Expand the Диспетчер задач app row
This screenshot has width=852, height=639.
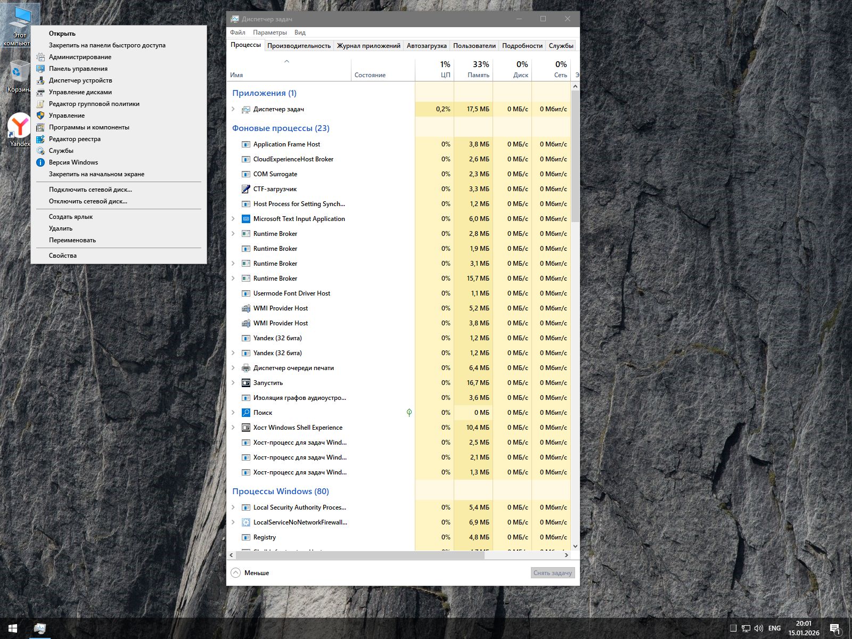(x=233, y=109)
